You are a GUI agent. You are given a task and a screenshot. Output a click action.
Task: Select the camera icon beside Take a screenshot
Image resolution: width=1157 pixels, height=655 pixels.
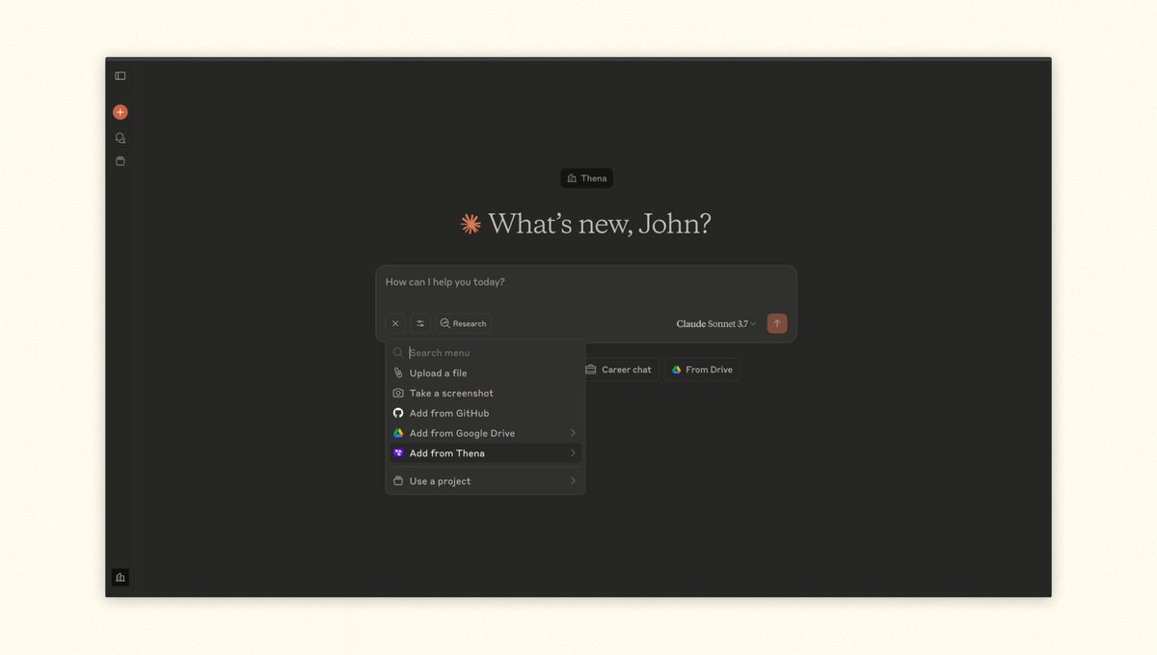[398, 394]
